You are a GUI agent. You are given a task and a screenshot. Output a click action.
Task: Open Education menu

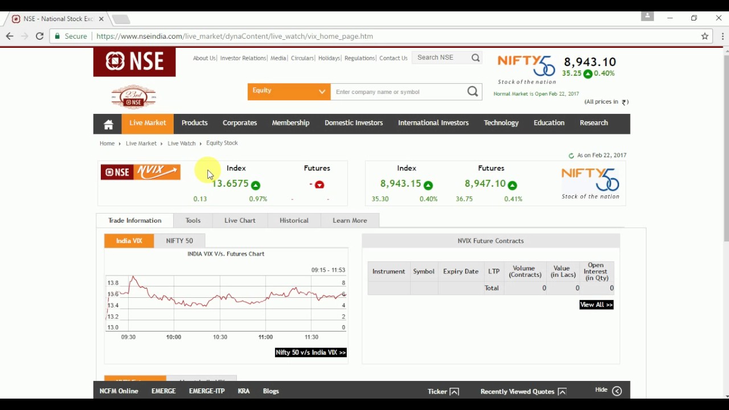(x=549, y=123)
